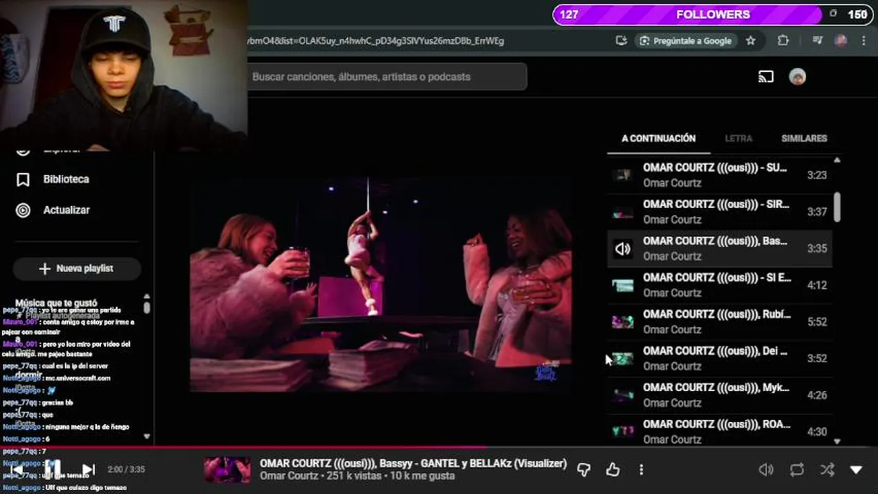
Task: Play queue song lasting 4:12
Action: [719, 285]
